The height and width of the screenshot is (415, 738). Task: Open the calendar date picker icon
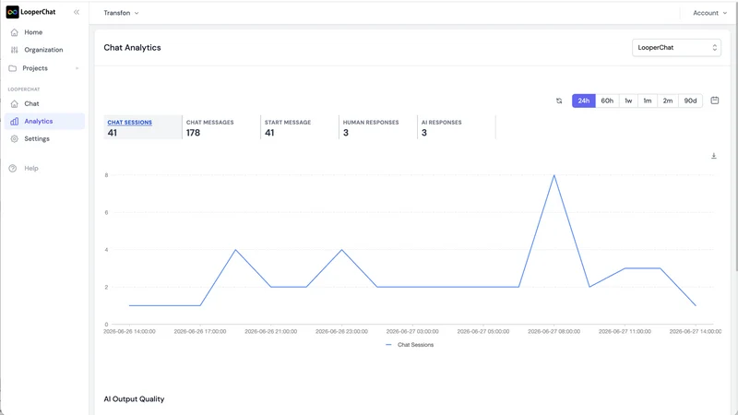coord(714,101)
